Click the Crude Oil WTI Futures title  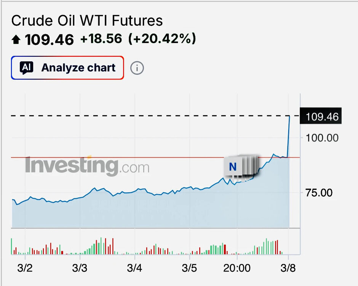tap(87, 20)
